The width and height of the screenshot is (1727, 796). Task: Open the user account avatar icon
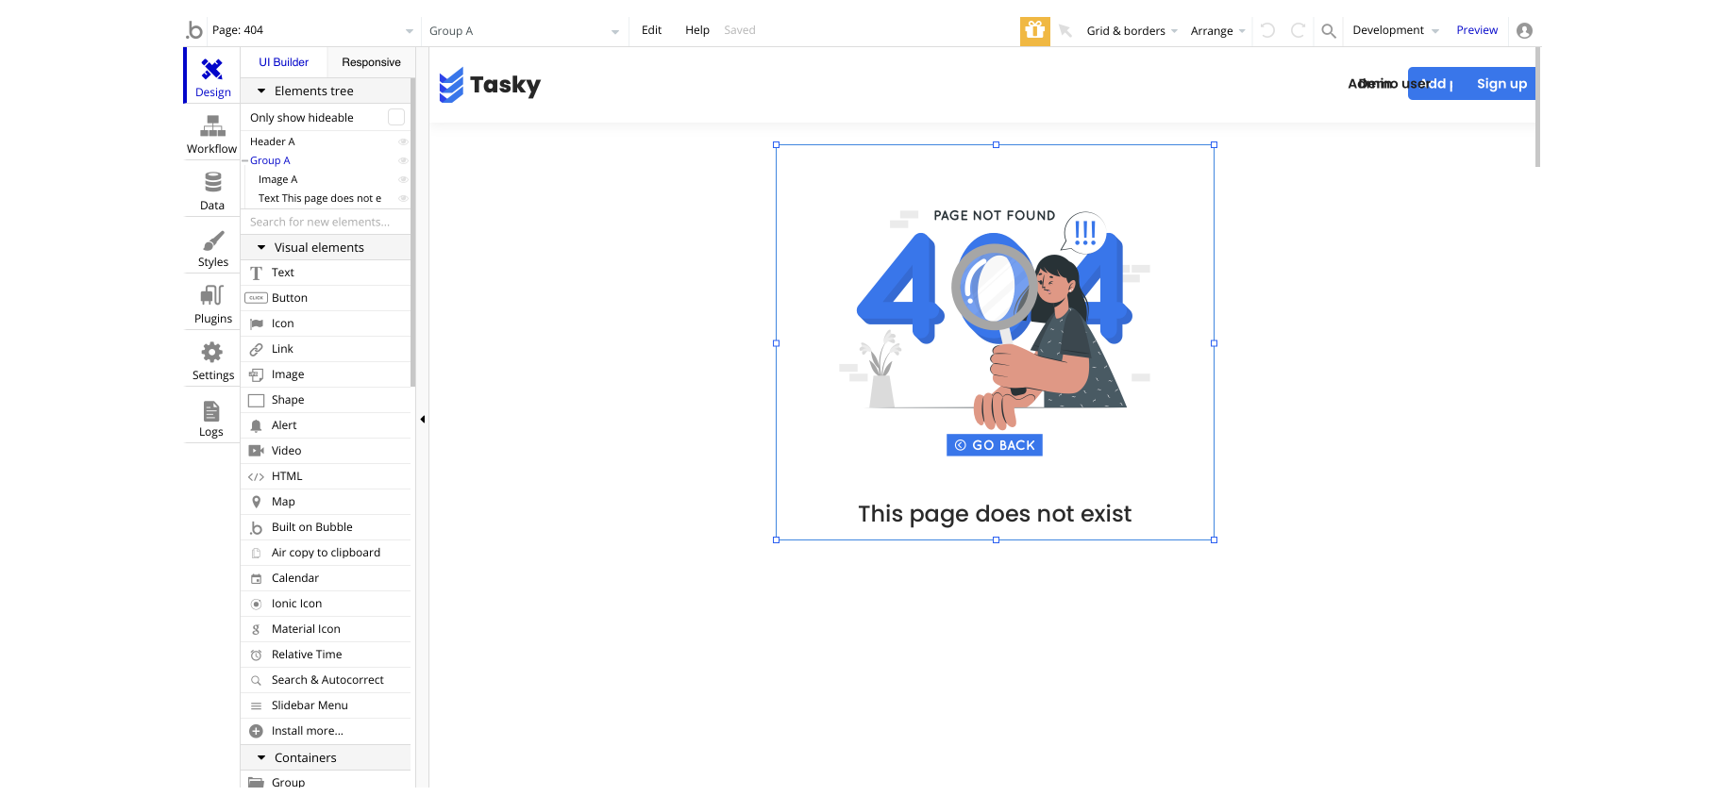[1524, 30]
